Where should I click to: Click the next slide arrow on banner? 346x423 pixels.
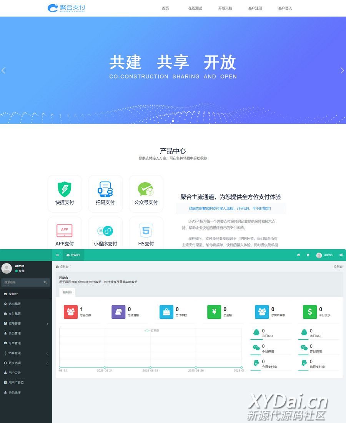(x=342, y=70)
